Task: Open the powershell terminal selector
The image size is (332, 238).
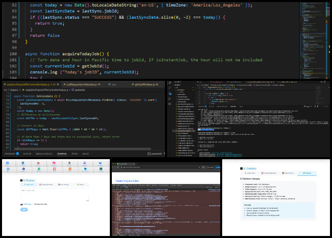Action: pos(155,154)
